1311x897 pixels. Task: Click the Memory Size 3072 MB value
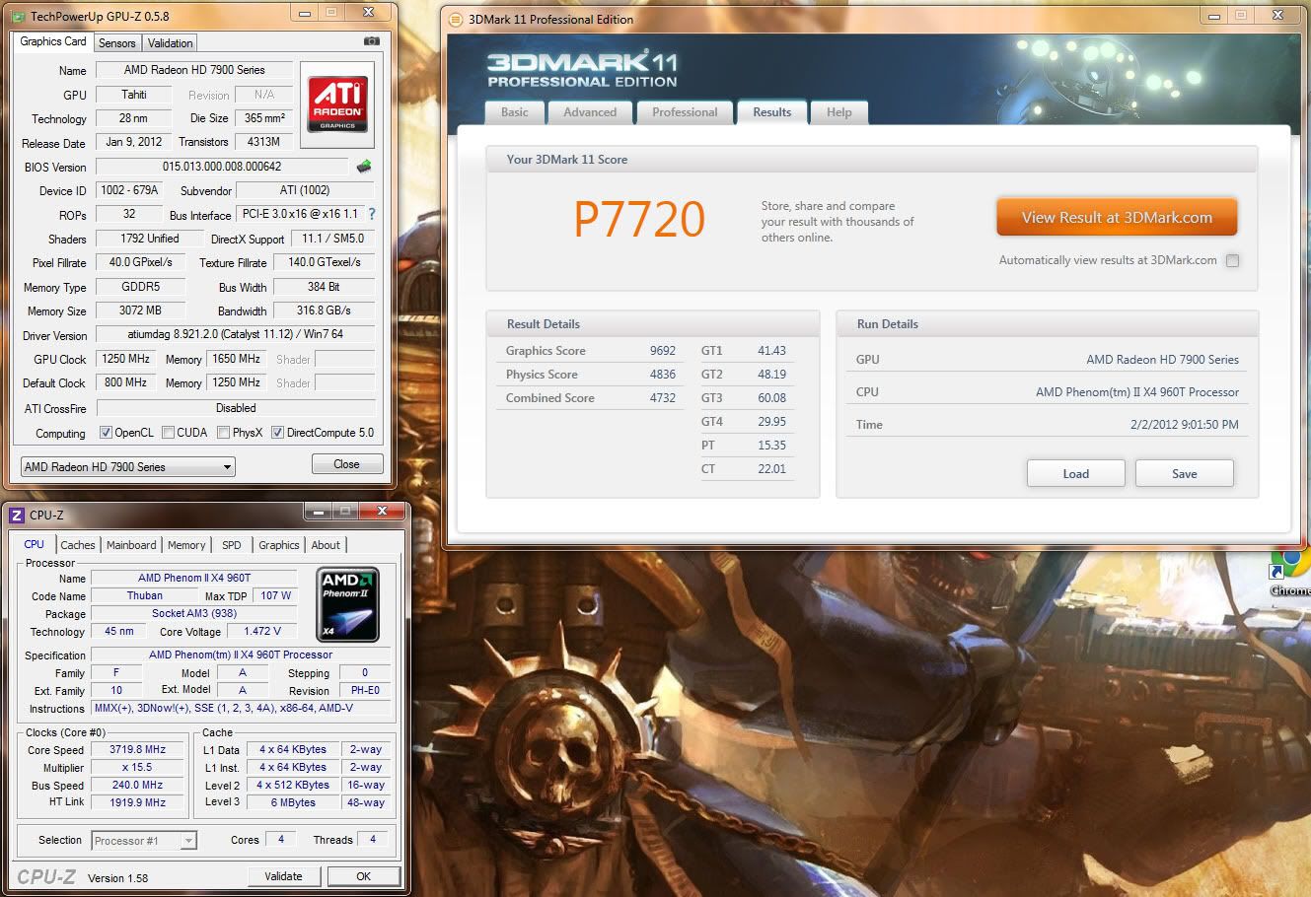point(140,310)
